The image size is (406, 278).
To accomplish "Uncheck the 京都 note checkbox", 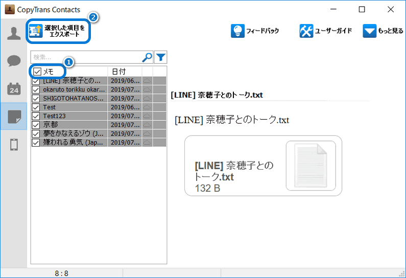I will [36, 125].
